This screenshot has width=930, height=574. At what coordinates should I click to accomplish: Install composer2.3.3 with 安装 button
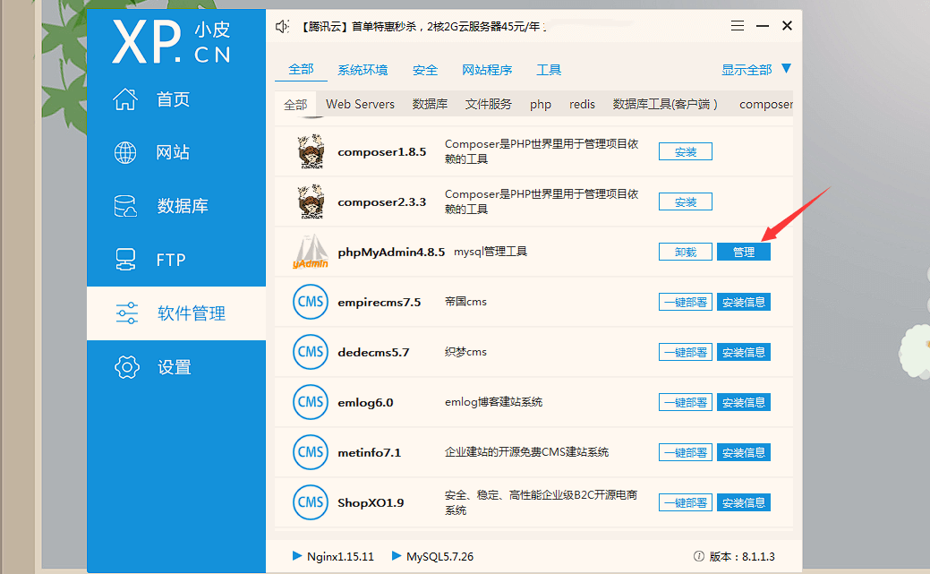coord(685,201)
